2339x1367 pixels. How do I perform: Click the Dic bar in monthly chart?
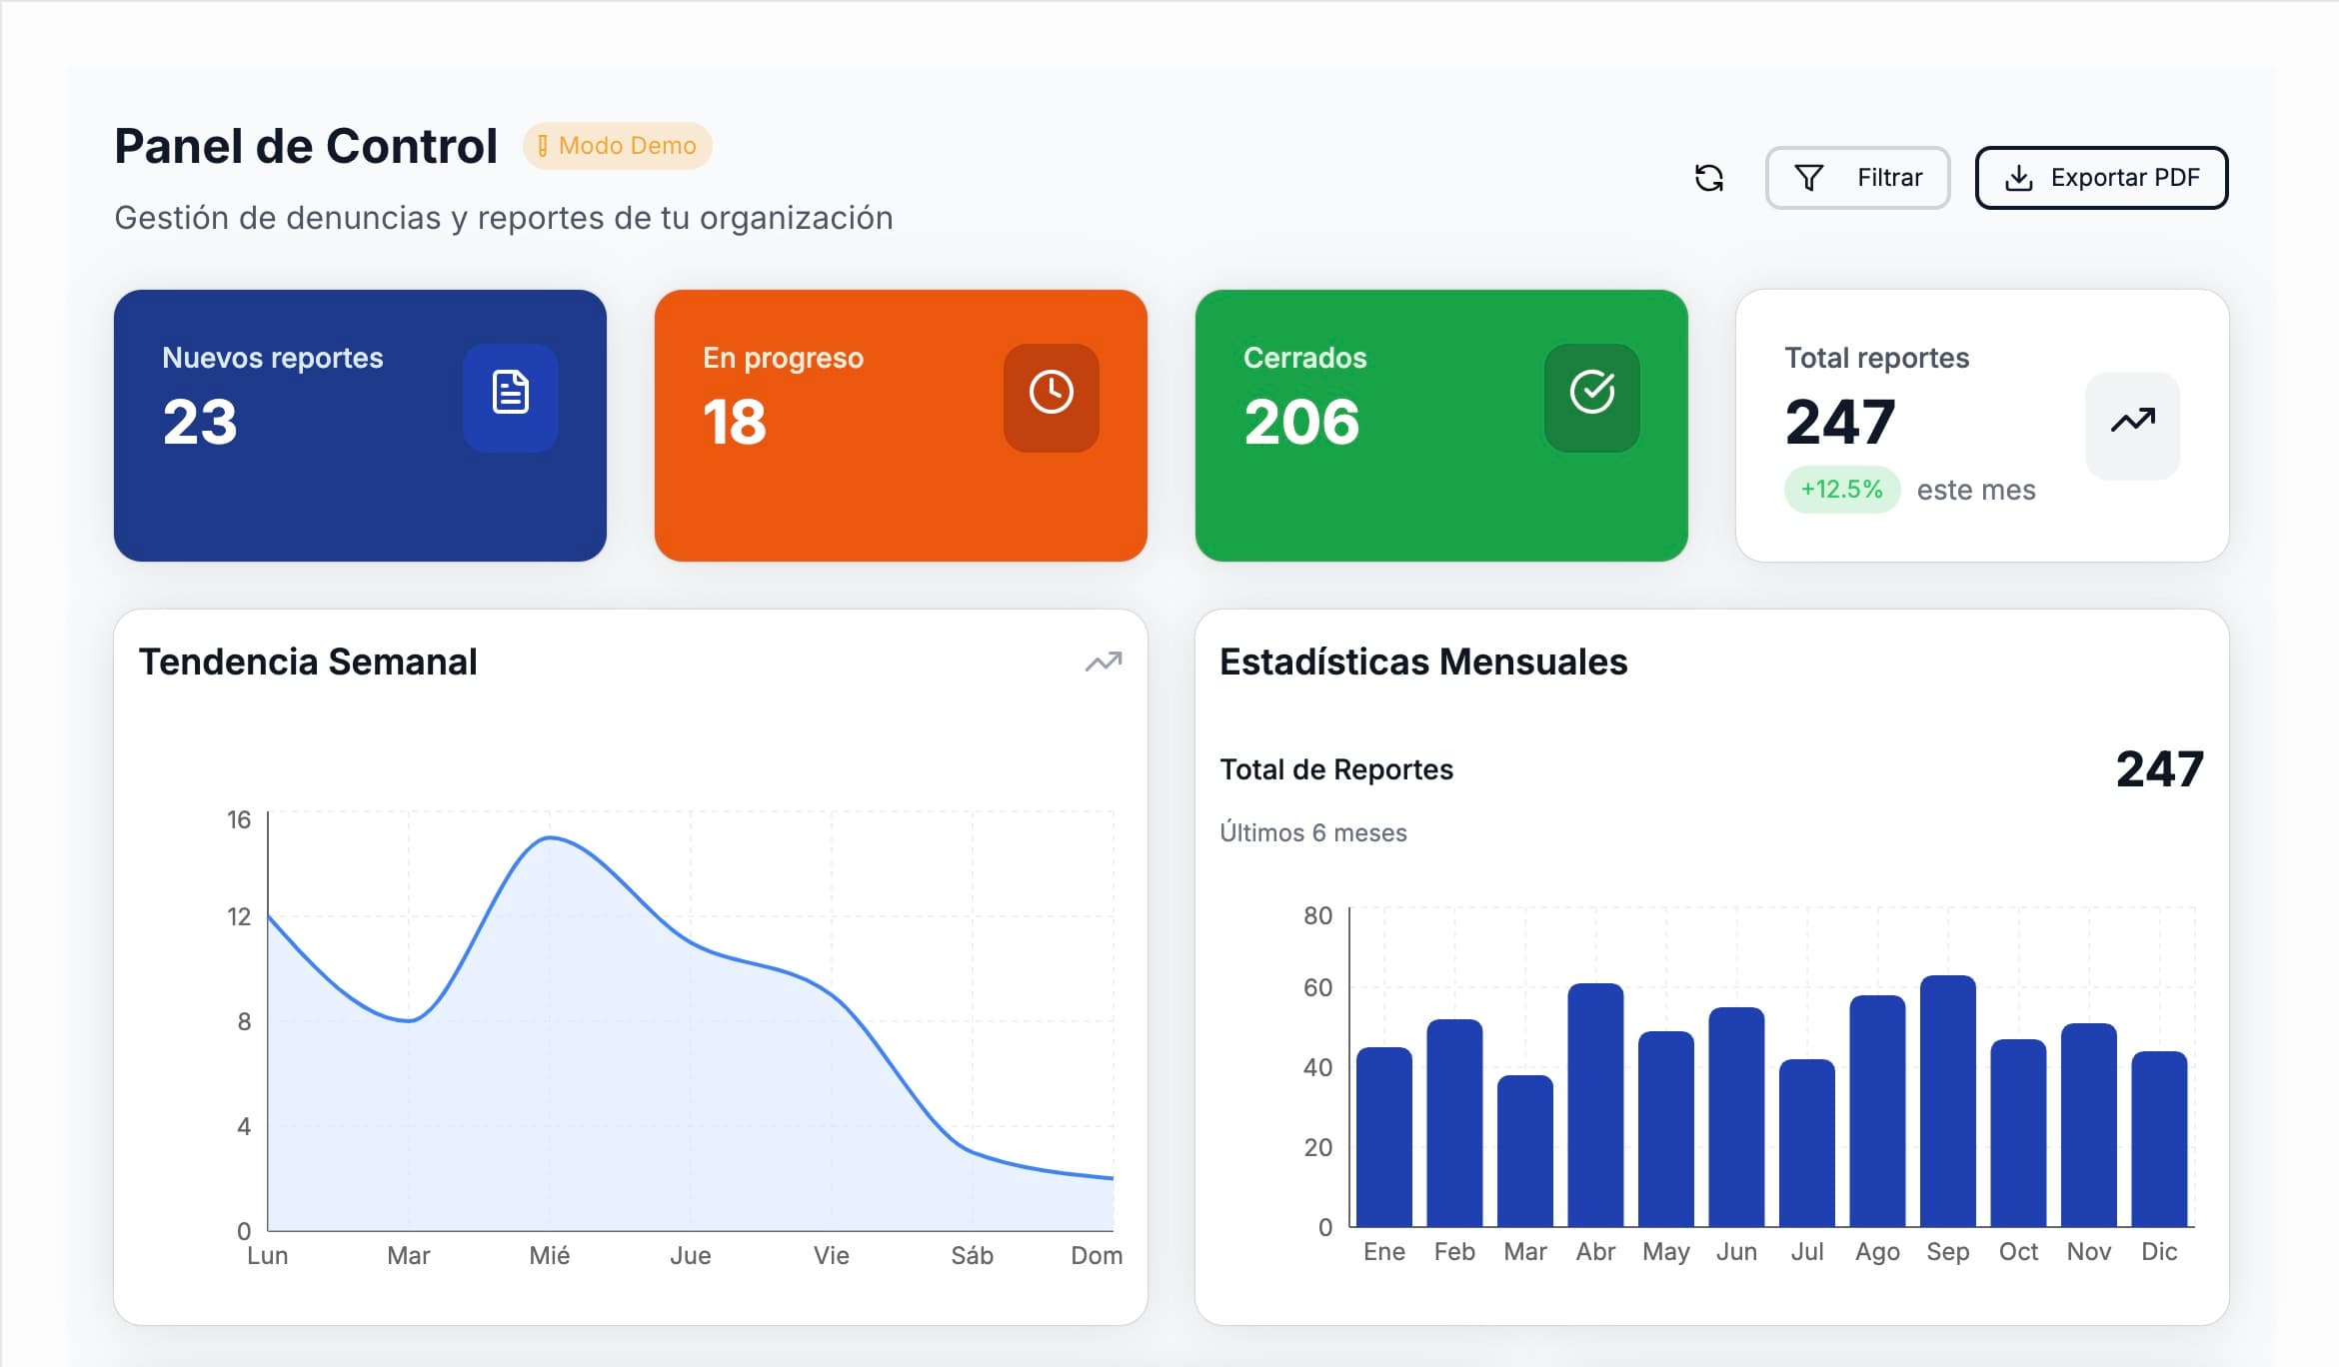tap(2159, 1137)
